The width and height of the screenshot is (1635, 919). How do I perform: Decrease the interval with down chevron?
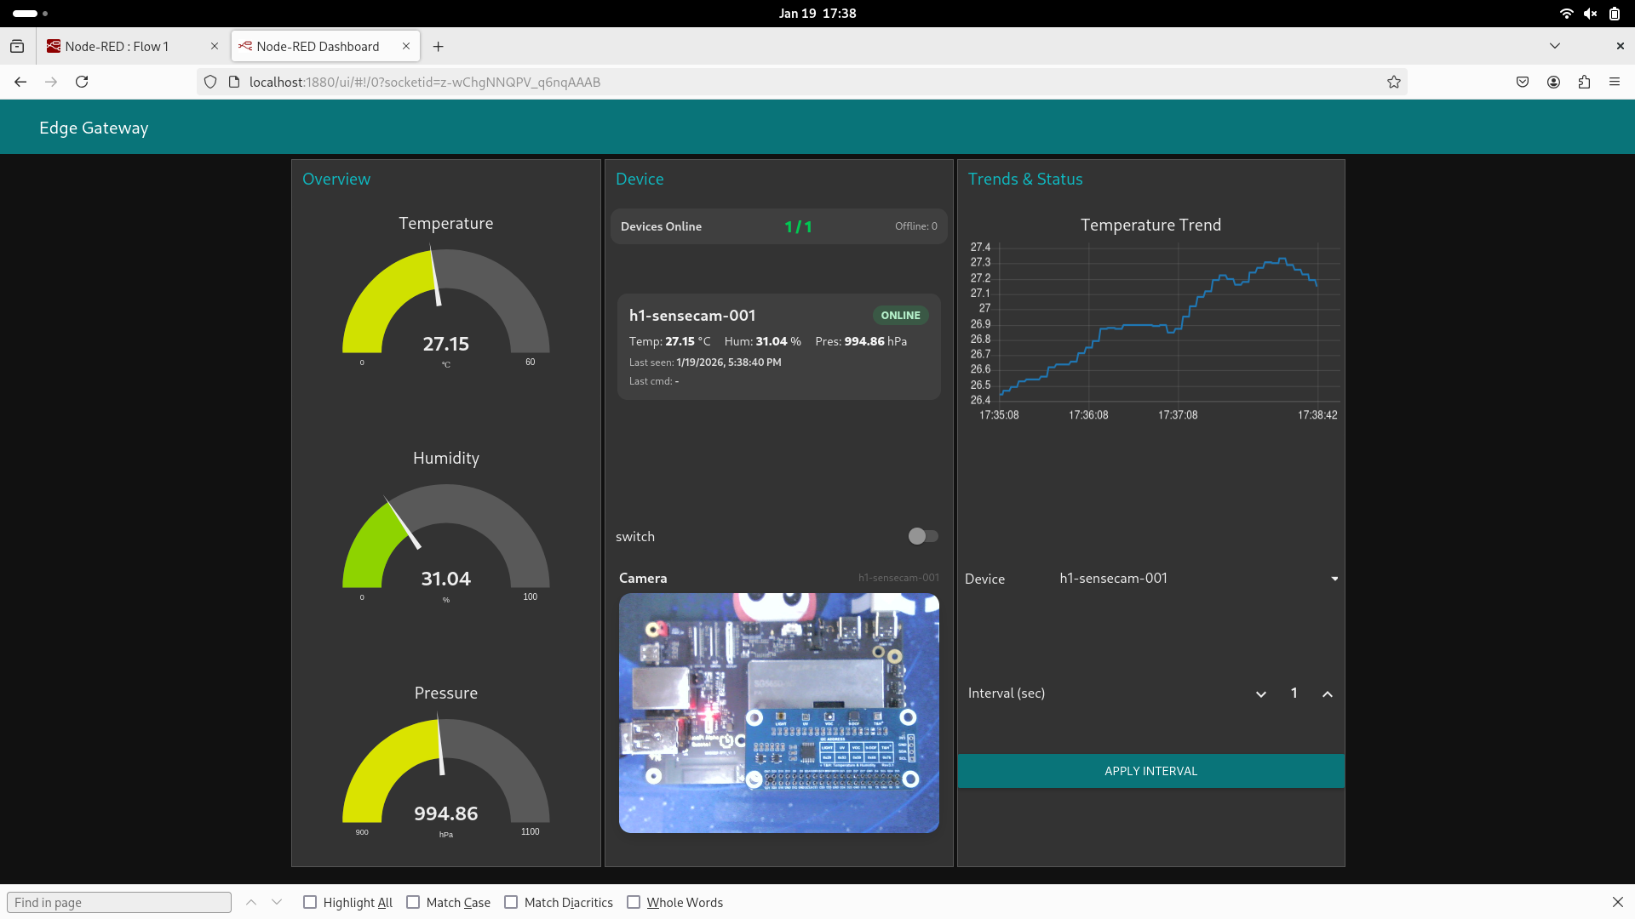click(1260, 694)
